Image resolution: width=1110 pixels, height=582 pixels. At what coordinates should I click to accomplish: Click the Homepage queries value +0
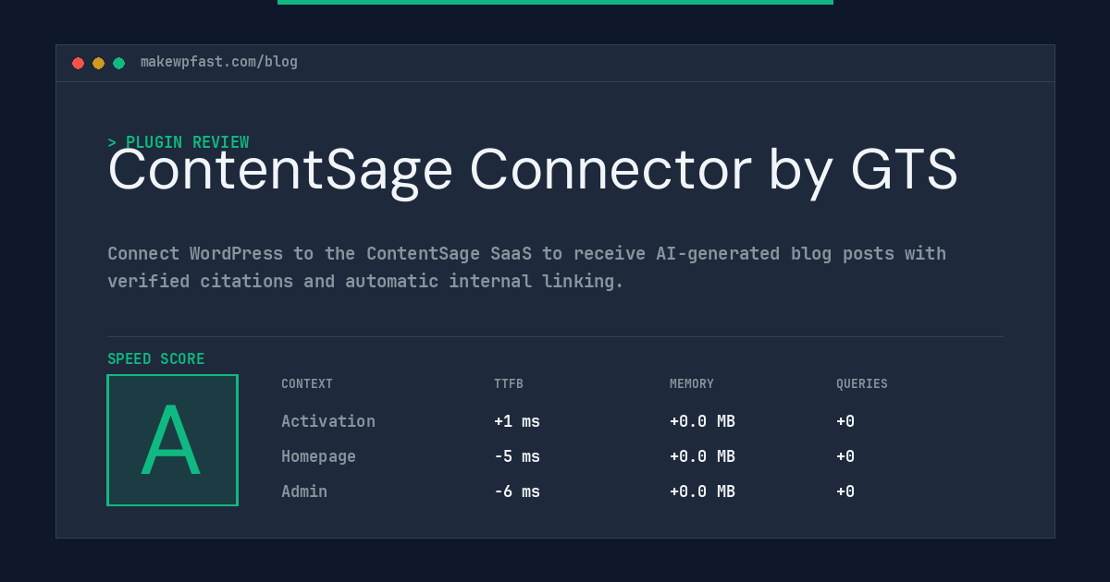pyautogui.click(x=845, y=456)
